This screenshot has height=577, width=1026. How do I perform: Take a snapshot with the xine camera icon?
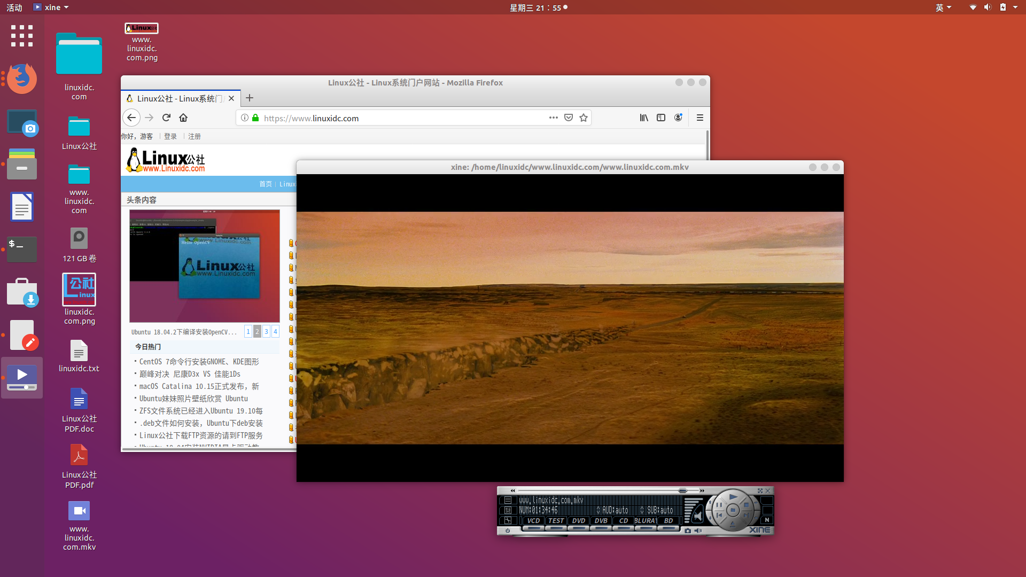click(x=688, y=531)
